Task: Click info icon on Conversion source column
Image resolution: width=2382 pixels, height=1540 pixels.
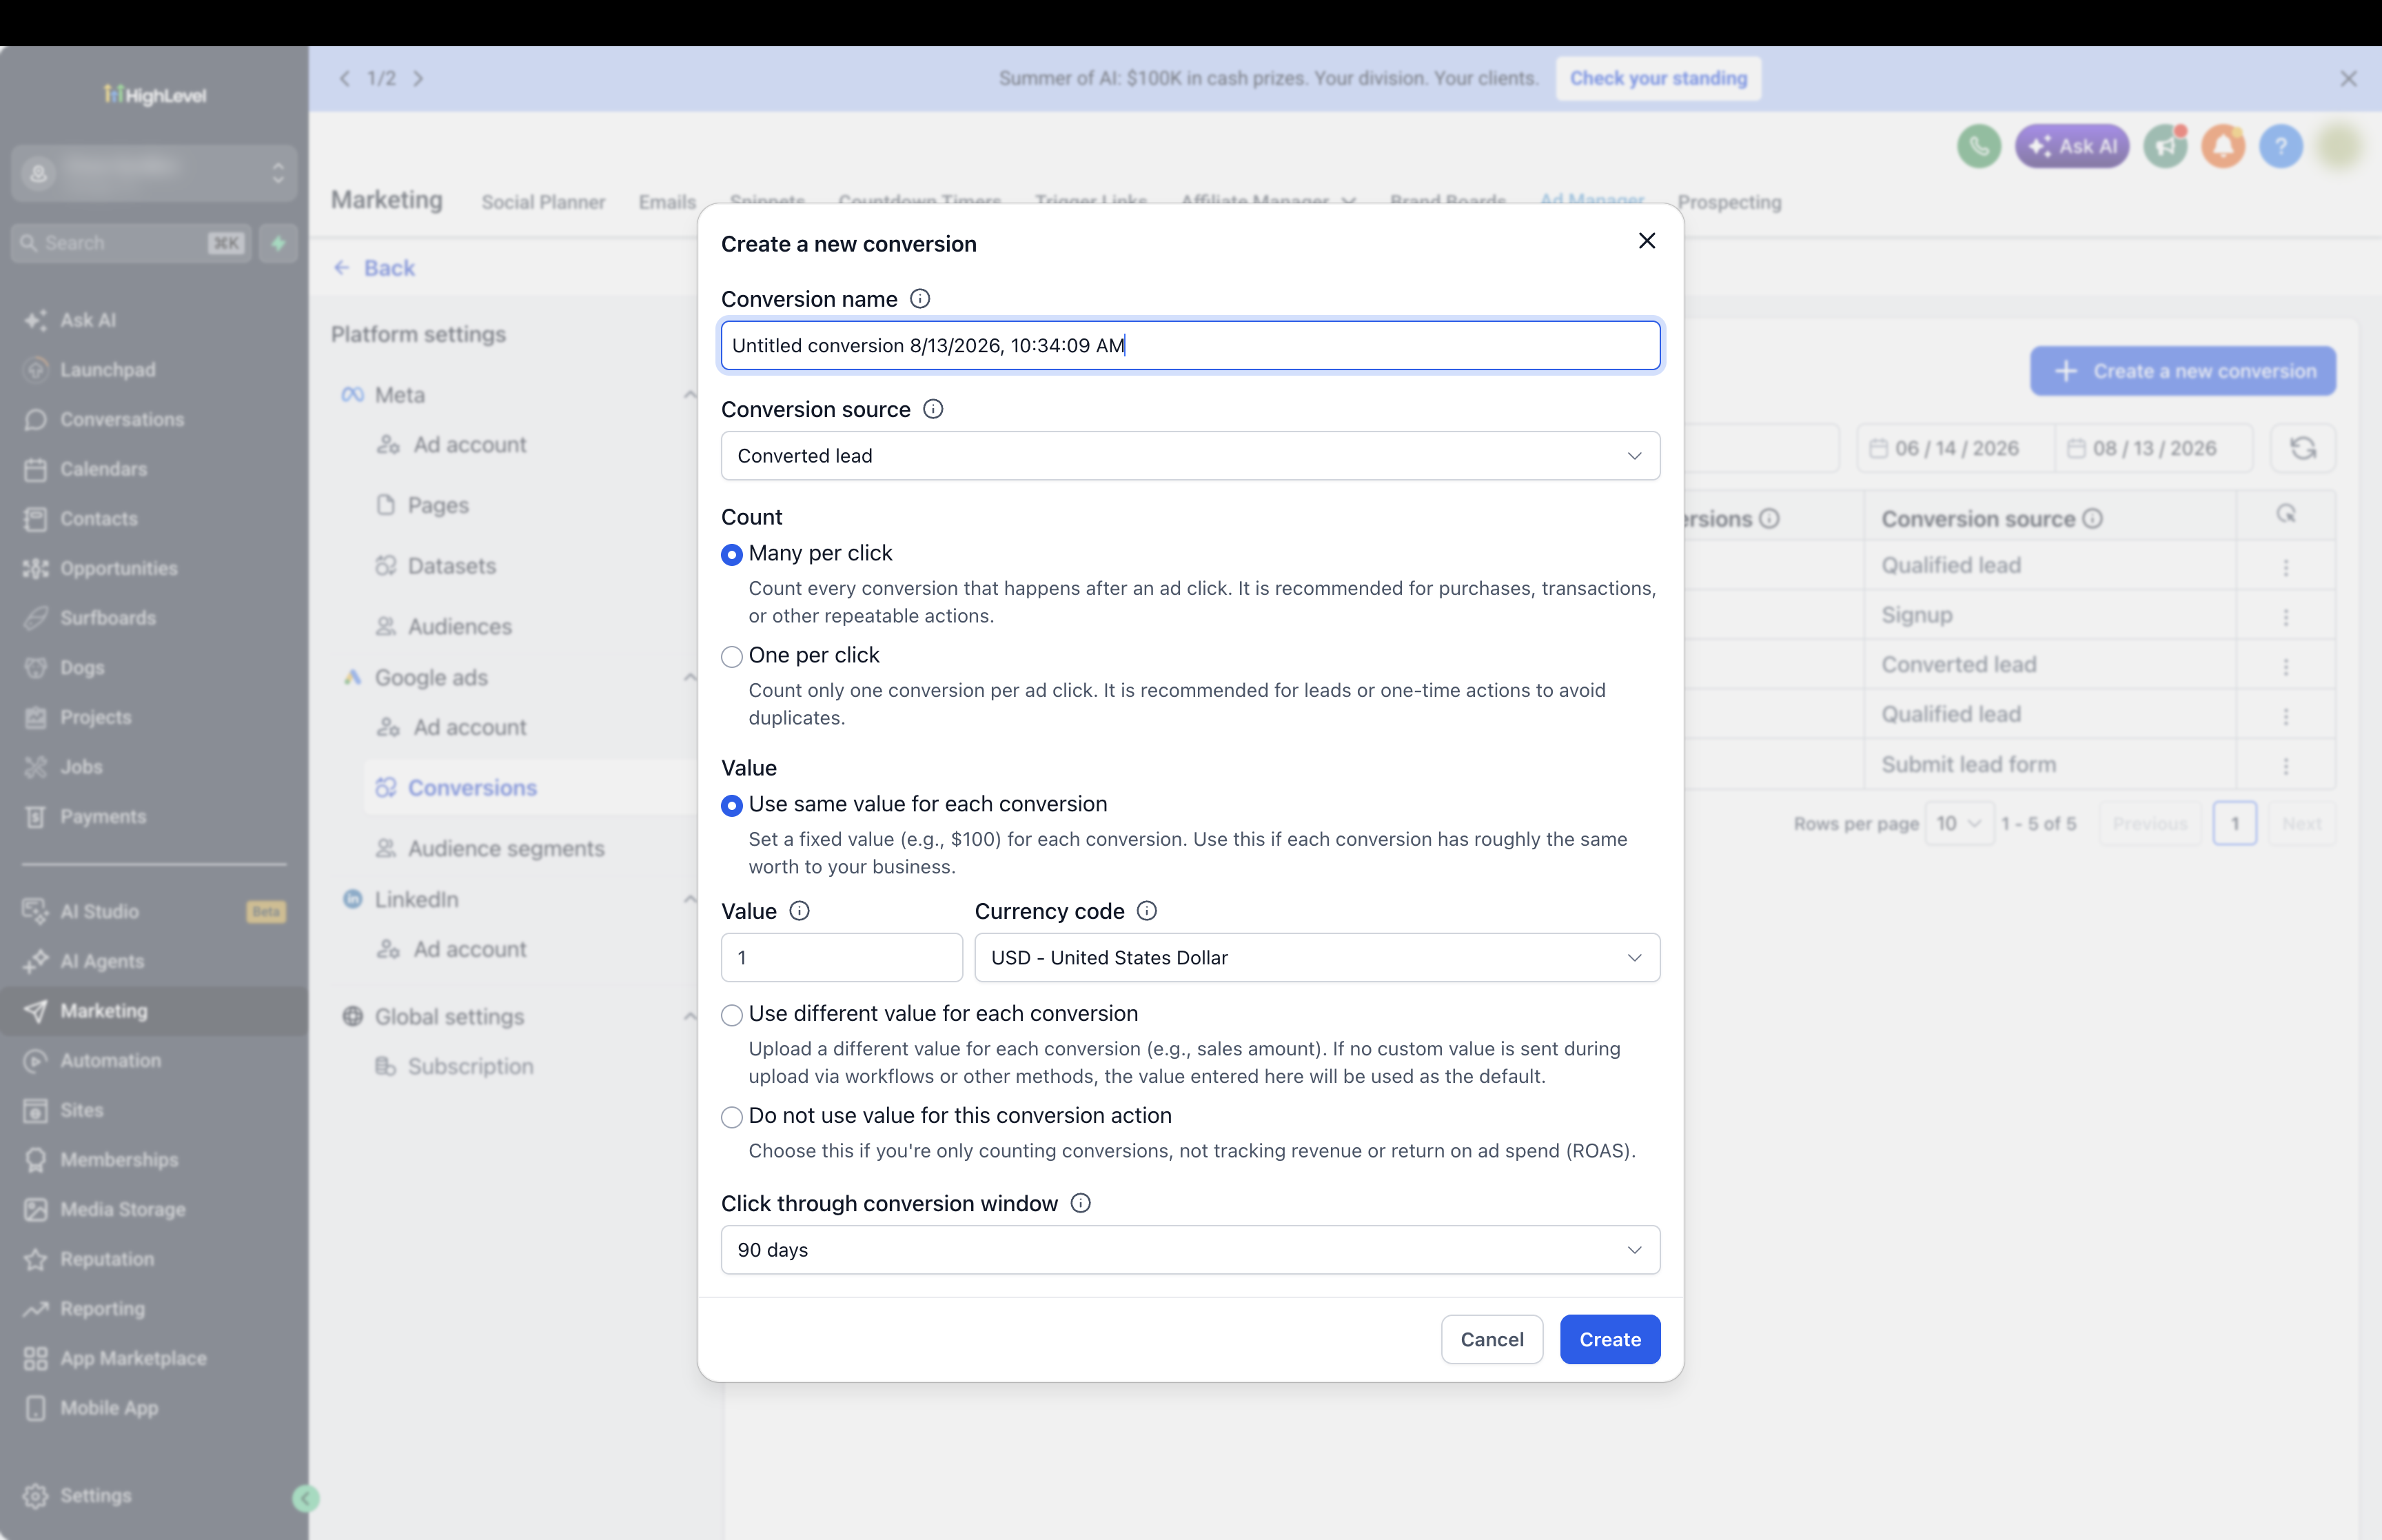Action: click(2092, 519)
